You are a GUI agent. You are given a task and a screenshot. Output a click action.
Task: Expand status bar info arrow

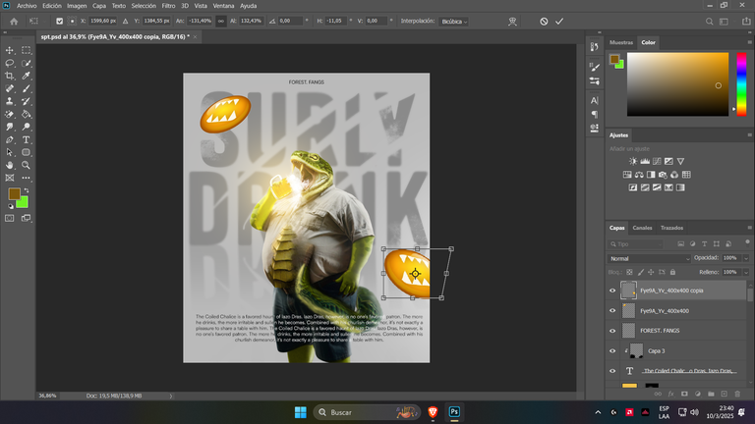(170, 397)
